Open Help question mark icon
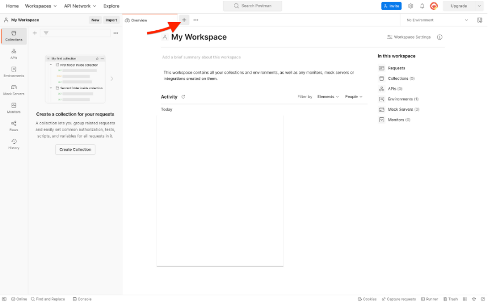 (x=482, y=299)
